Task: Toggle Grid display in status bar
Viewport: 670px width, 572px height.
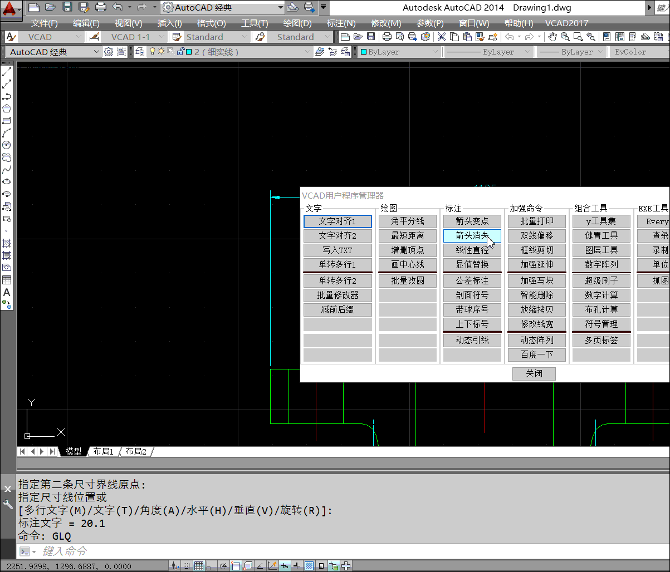Action: point(198,566)
